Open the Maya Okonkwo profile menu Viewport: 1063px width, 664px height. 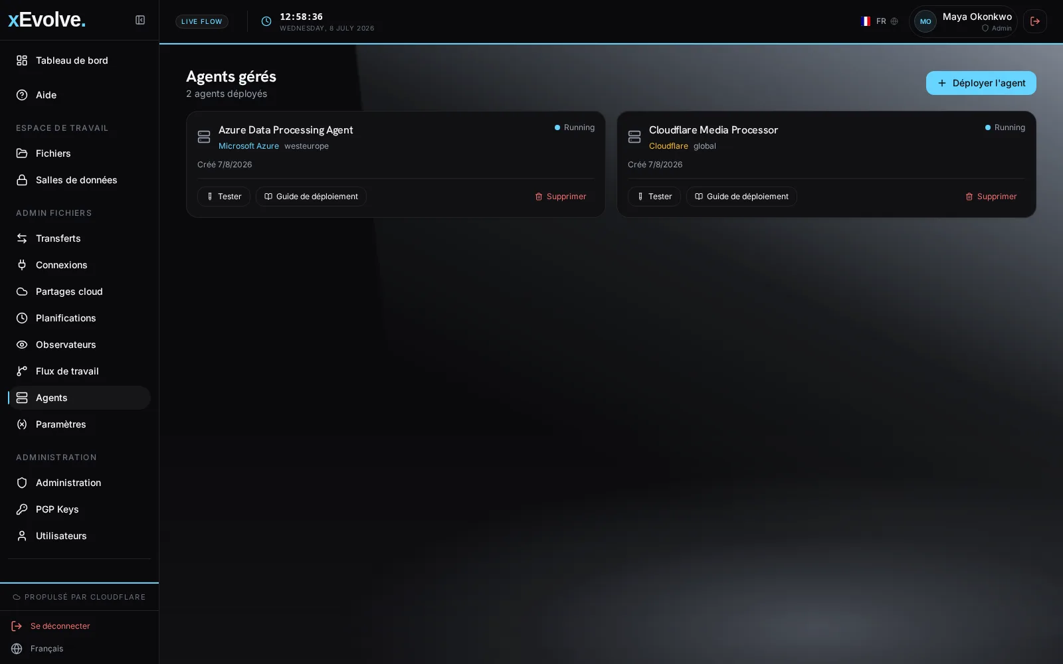(963, 21)
